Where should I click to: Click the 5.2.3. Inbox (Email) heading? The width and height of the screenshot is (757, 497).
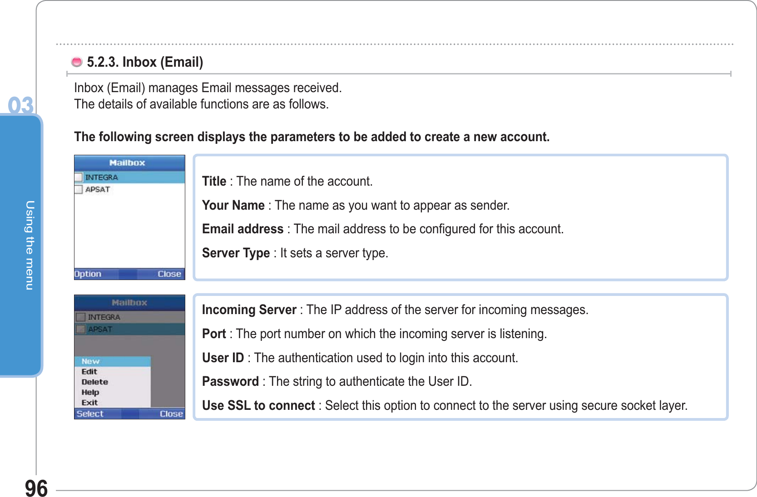coord(145,62)
